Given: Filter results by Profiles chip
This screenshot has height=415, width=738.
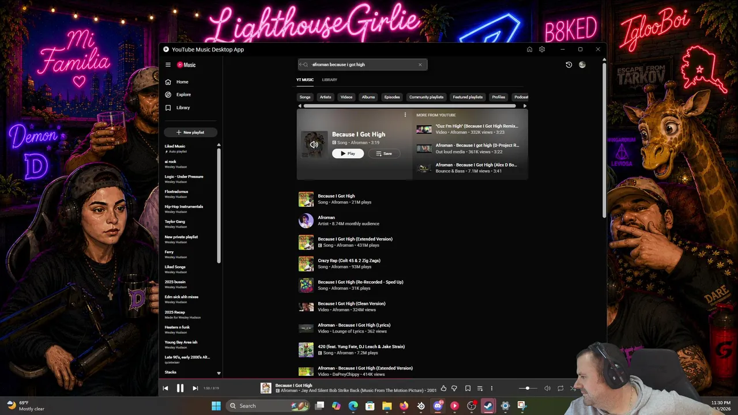Looking at the screenshot, I should (499, 97).
